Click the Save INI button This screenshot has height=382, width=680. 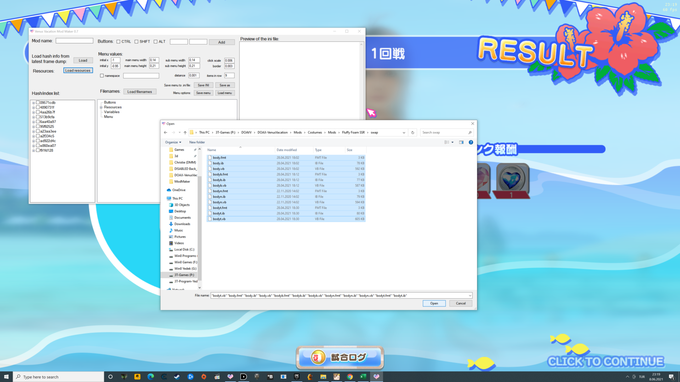point(203,85)
